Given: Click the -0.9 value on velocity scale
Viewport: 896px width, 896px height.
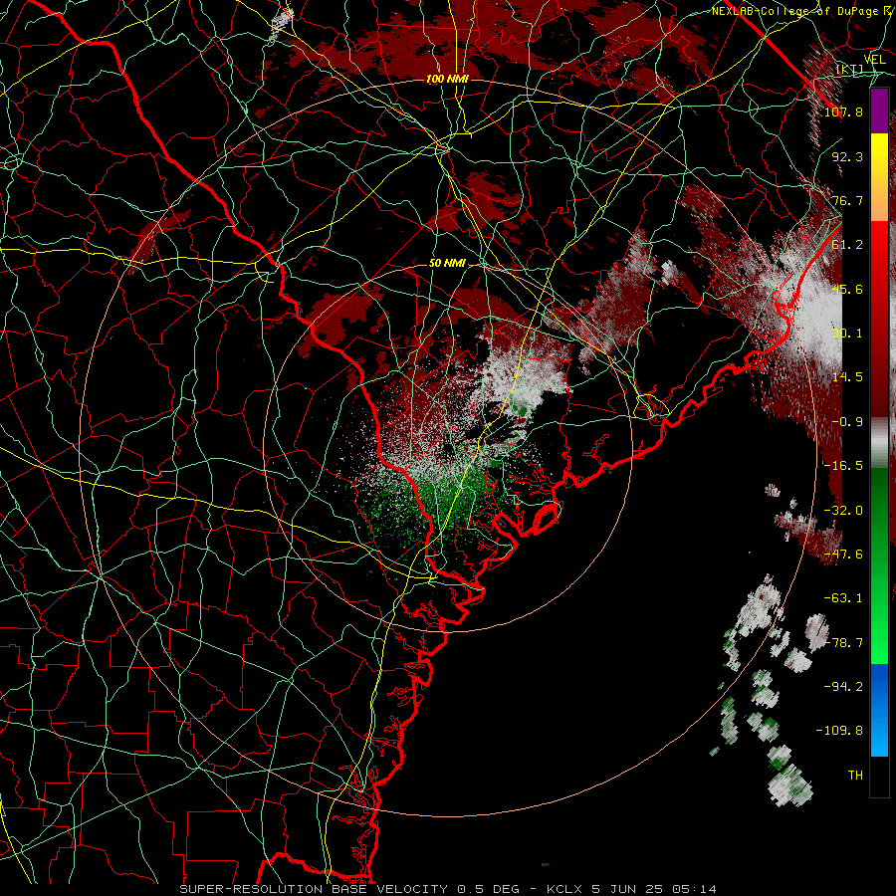Looking at the screenshot, I should click(x=847, y=422).
